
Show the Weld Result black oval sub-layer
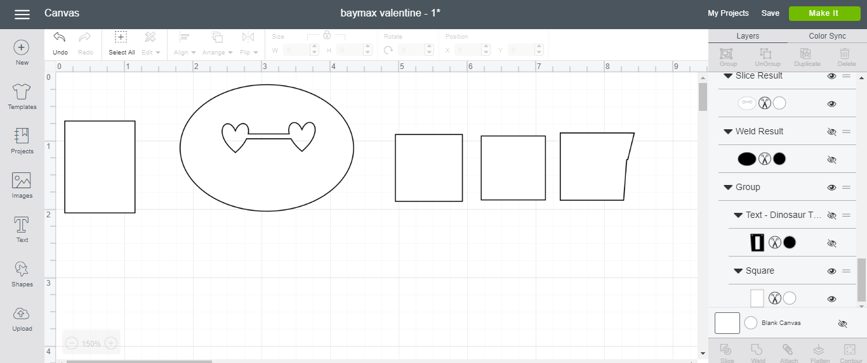click(831, 160)
